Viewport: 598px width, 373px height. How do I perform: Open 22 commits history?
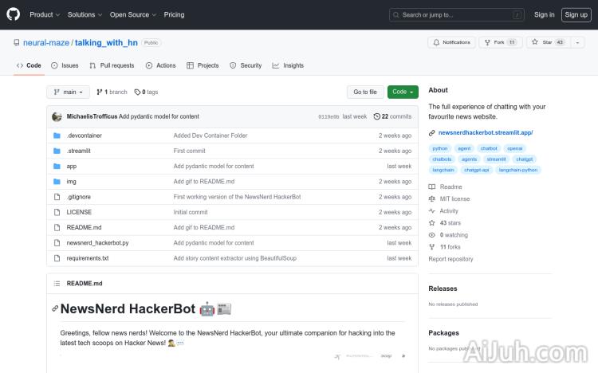pos(392,116)
